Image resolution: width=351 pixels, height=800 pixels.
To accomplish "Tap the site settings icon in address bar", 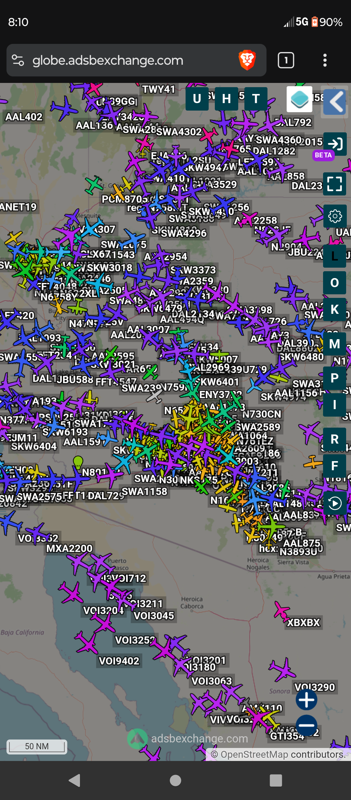I will point(18,60).
